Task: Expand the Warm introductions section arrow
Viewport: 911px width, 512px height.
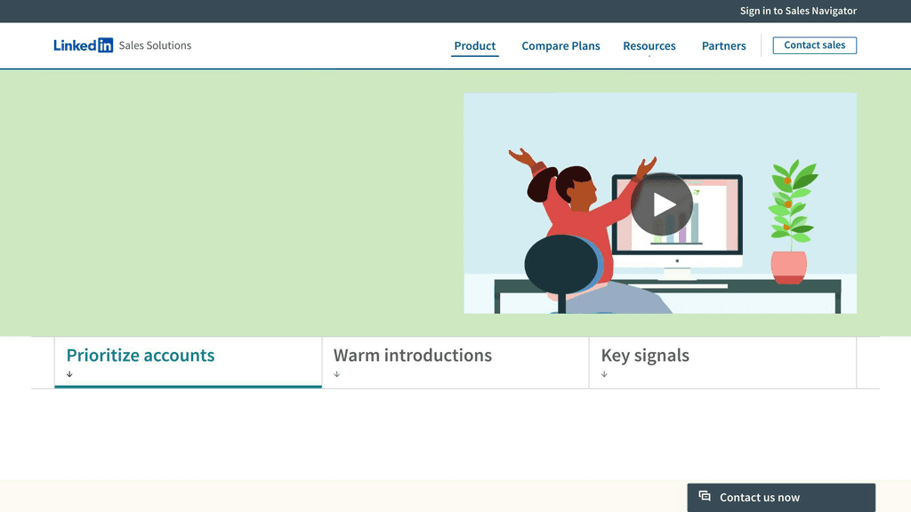Action: point(337,374)
